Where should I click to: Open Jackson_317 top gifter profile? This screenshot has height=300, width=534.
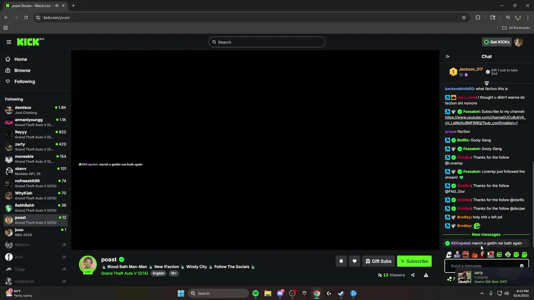pyautogui.click(x=471, y=69)
